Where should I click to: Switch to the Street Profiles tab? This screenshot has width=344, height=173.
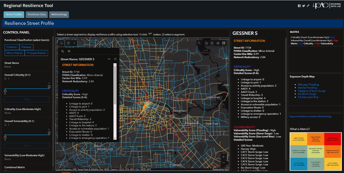coord(14,15)
